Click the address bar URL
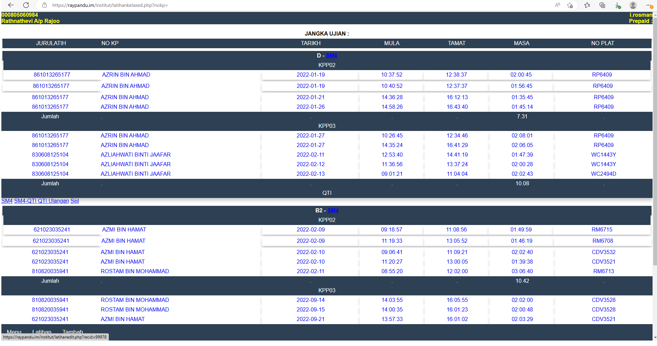The width and height of the screenshot is (657, 346). pyautogui.click(x=110, y=5)
